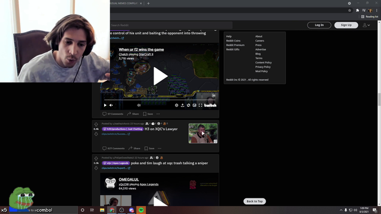
Task: Save the StarCraft clip post
Action: click(x=148, y=114)
